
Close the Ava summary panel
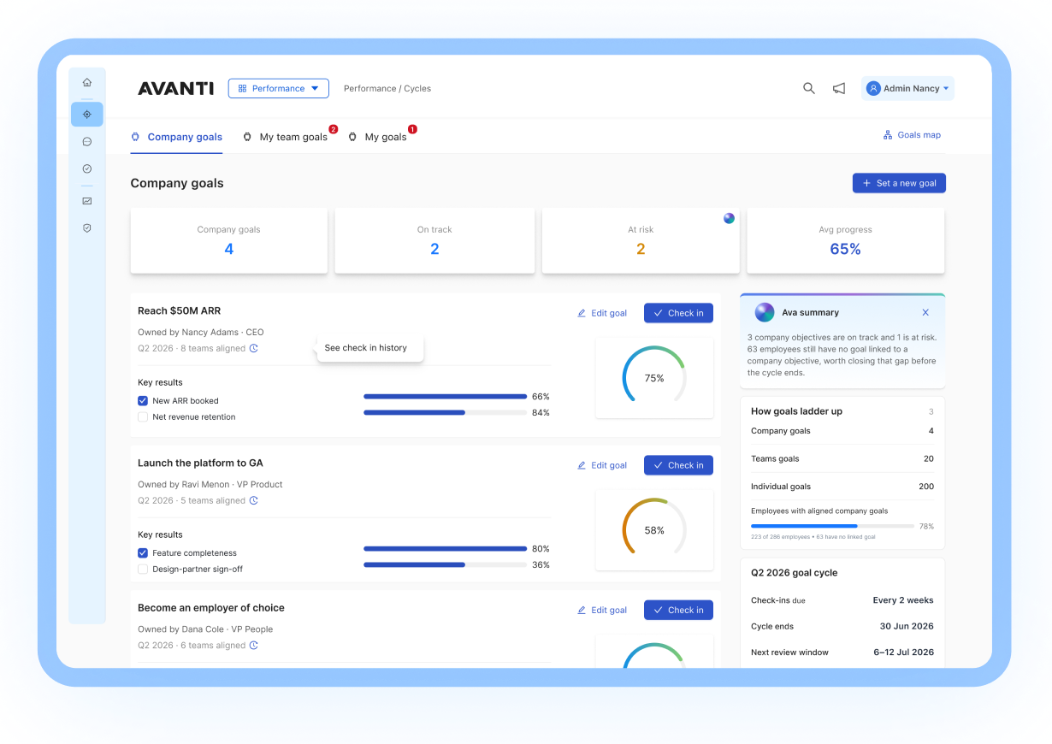click(925, 313)
